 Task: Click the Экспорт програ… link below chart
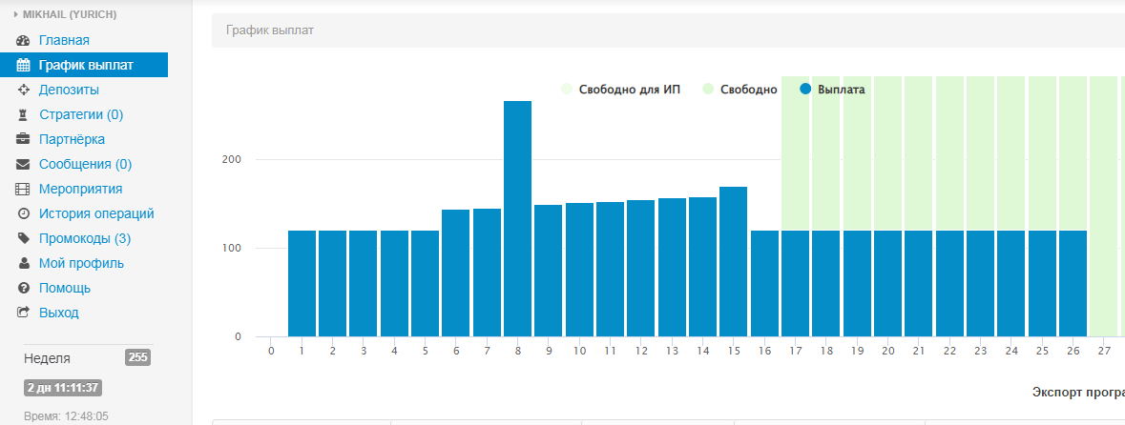click(1077, 393)
